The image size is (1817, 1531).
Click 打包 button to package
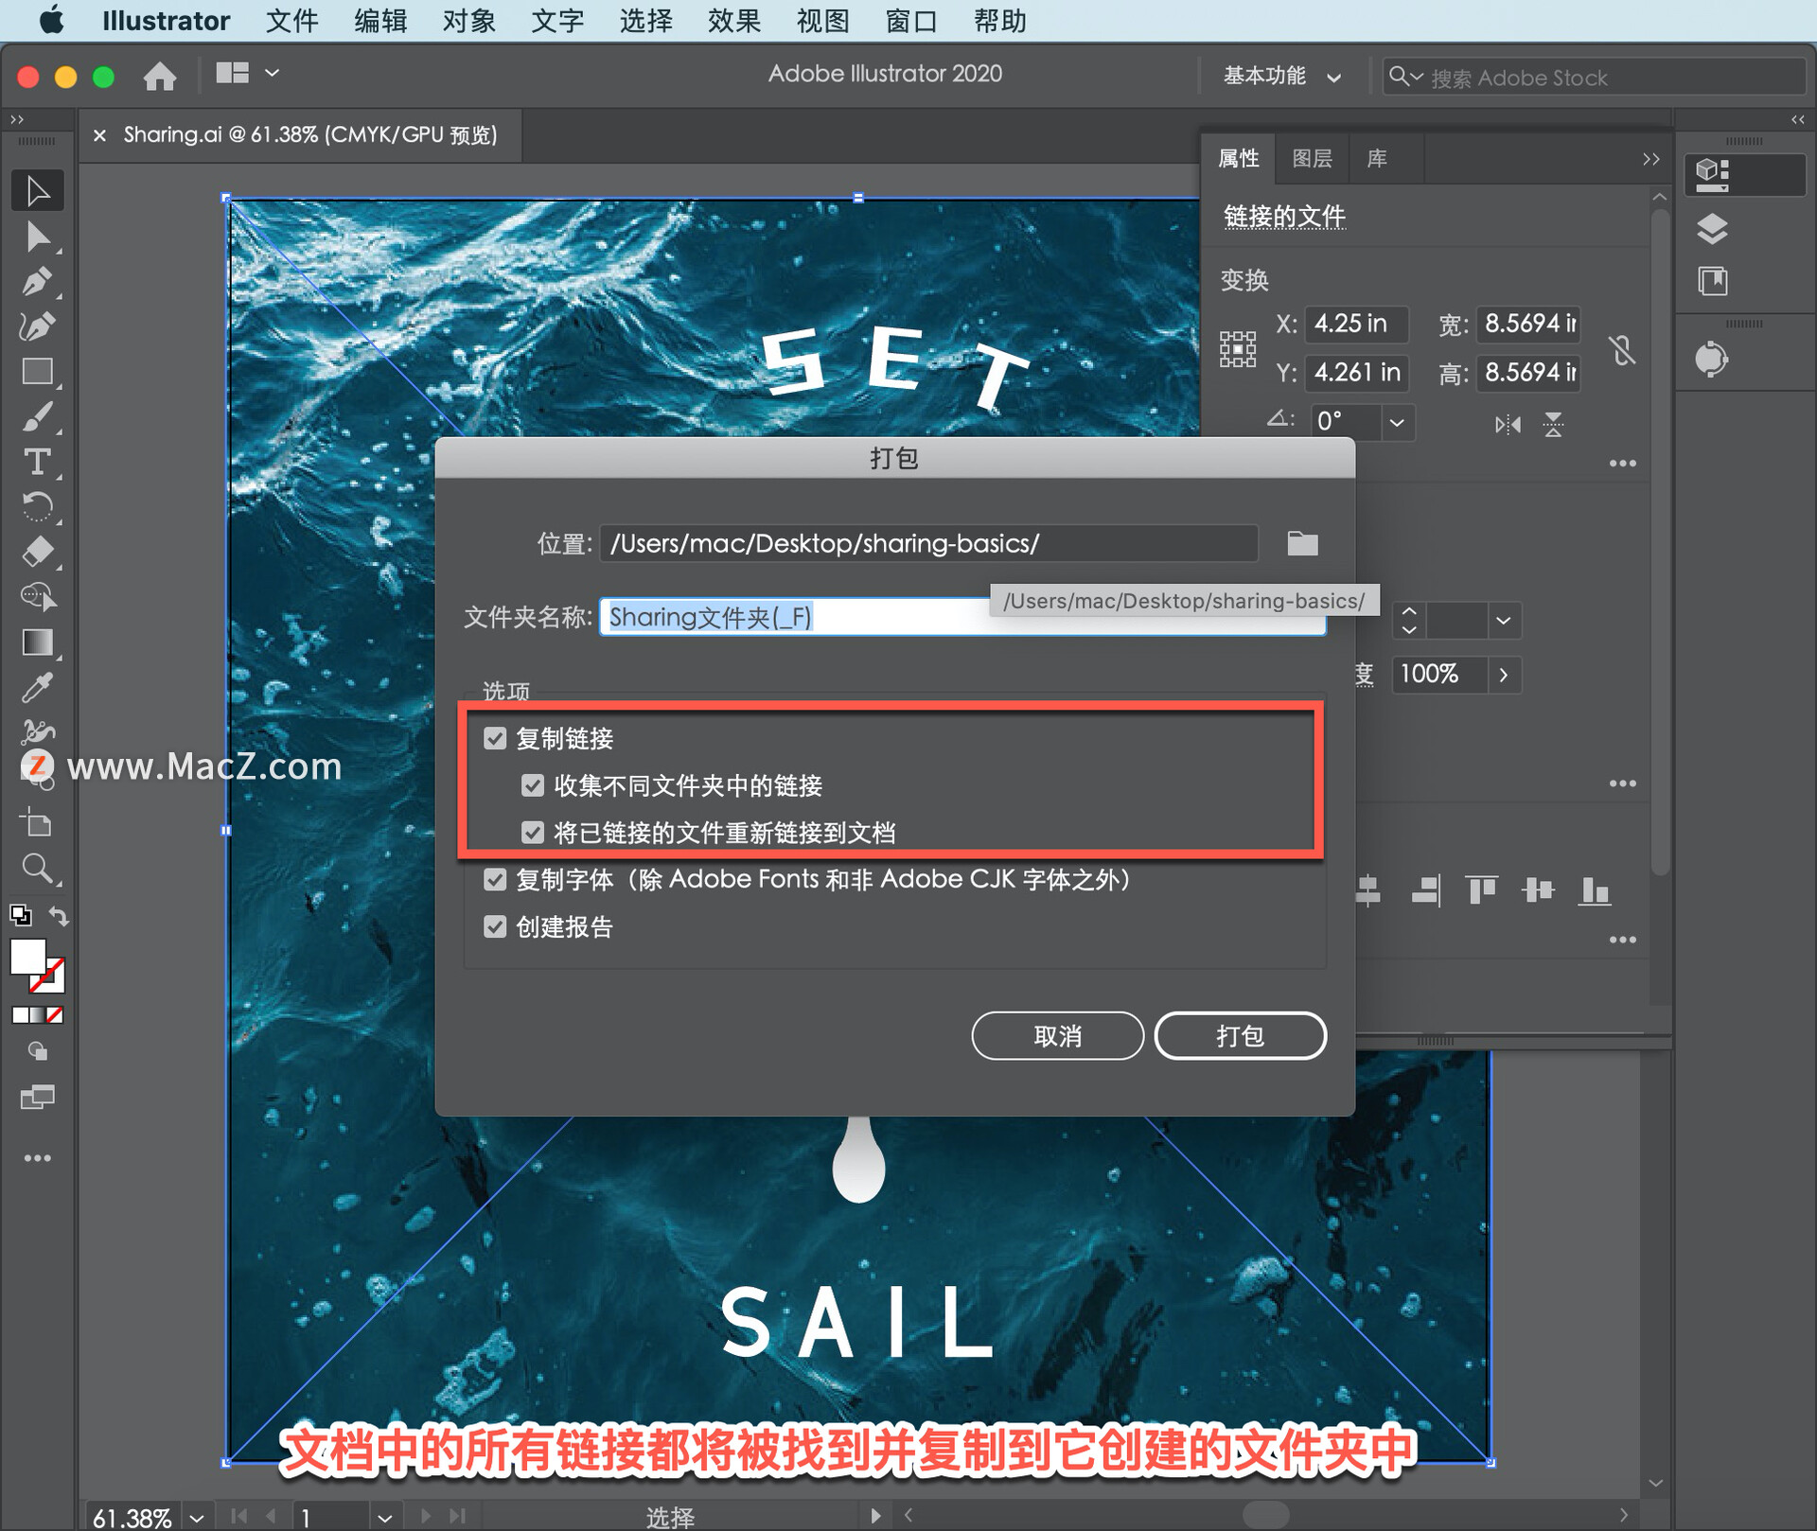(1240, 1036)
